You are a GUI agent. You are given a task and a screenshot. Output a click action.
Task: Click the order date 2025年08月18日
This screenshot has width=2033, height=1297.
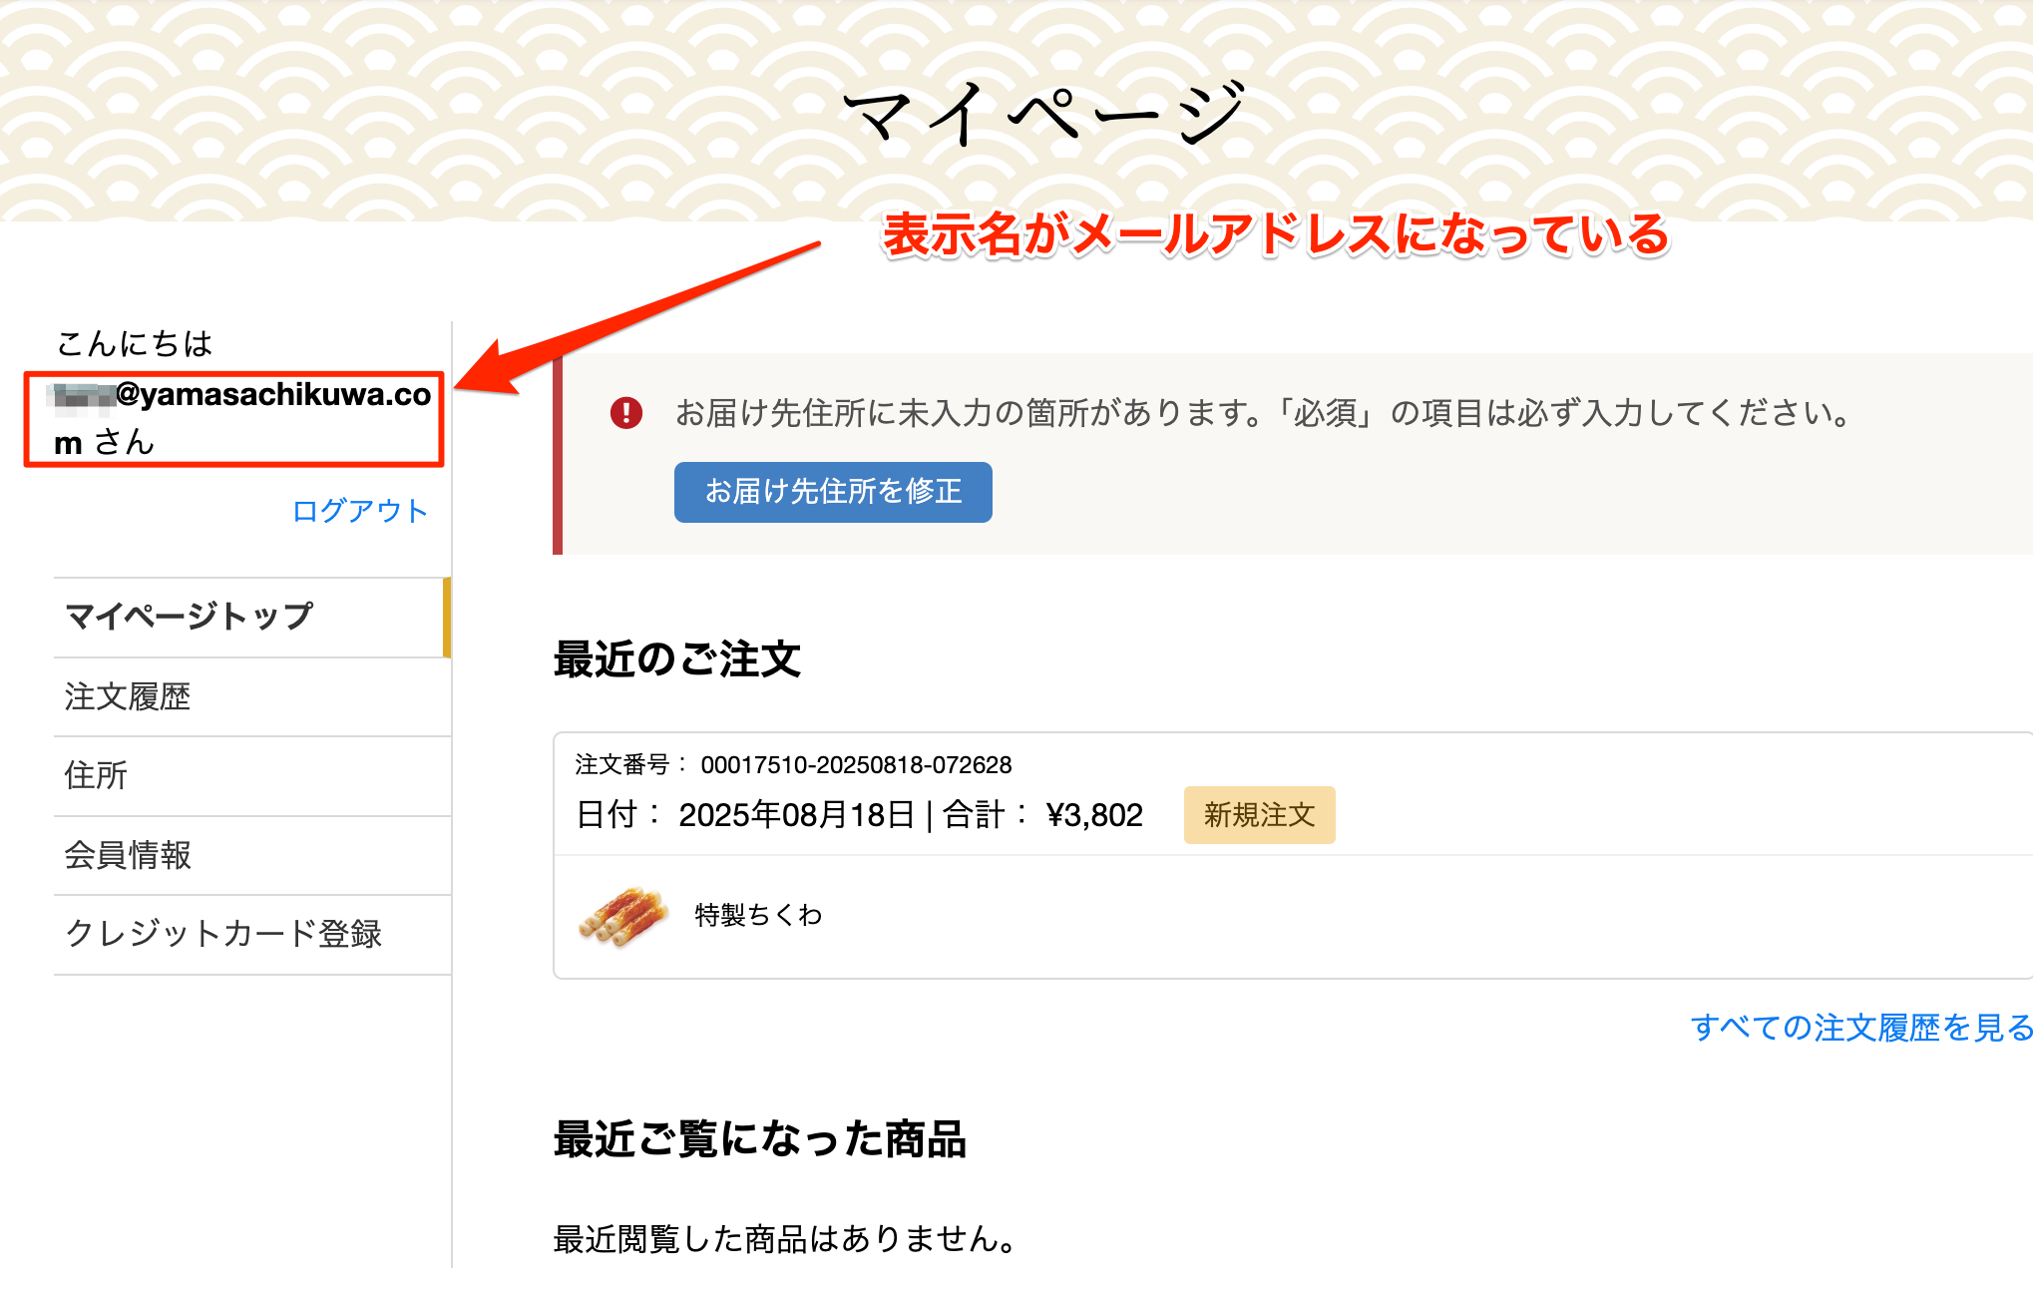pyautogui.click(x=796, y=815)
